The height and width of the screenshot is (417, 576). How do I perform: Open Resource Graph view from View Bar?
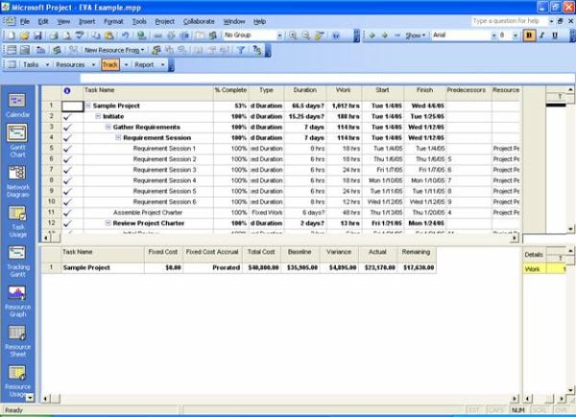17,301
